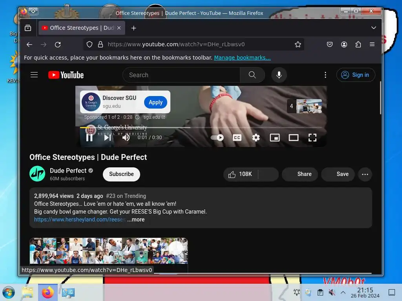Focus the YouTube Search field
The height and width of the screenshot is (301, 402).
coord(181,75)
